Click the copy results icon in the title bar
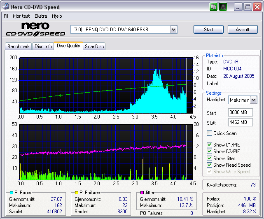 tap(213, 7)
